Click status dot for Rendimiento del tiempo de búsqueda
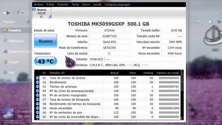222x125 pixels. pos(37,104)
